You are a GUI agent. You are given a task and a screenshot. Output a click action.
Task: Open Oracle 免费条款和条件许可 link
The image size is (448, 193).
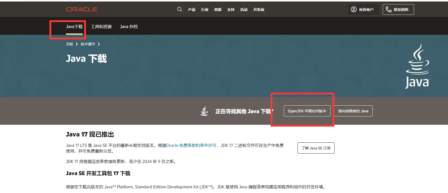point(191,146)
